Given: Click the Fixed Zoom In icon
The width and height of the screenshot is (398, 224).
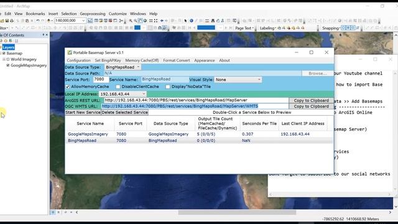Looking at the screenshot, I should click(x=150, y=21).
